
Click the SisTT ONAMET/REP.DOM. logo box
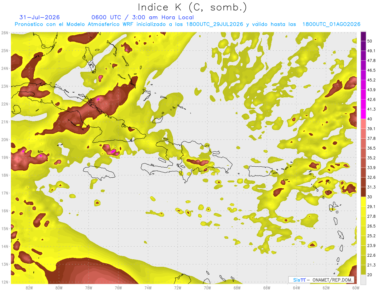[321, 280]
